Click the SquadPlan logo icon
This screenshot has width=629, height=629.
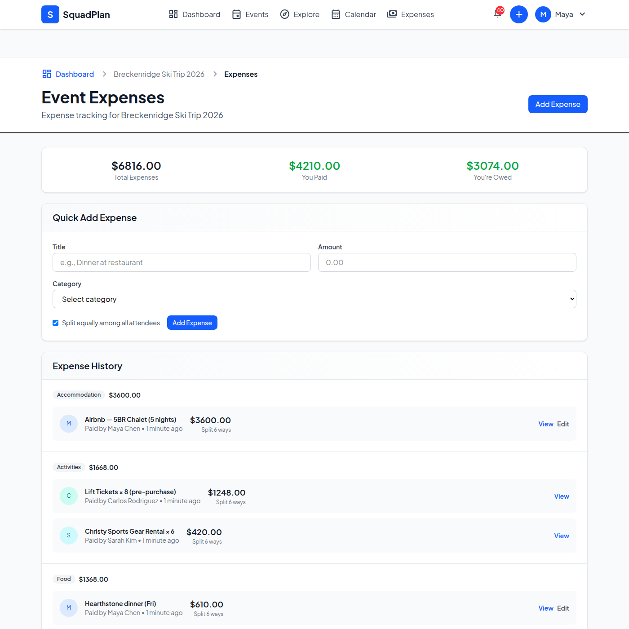pos(50,14)
